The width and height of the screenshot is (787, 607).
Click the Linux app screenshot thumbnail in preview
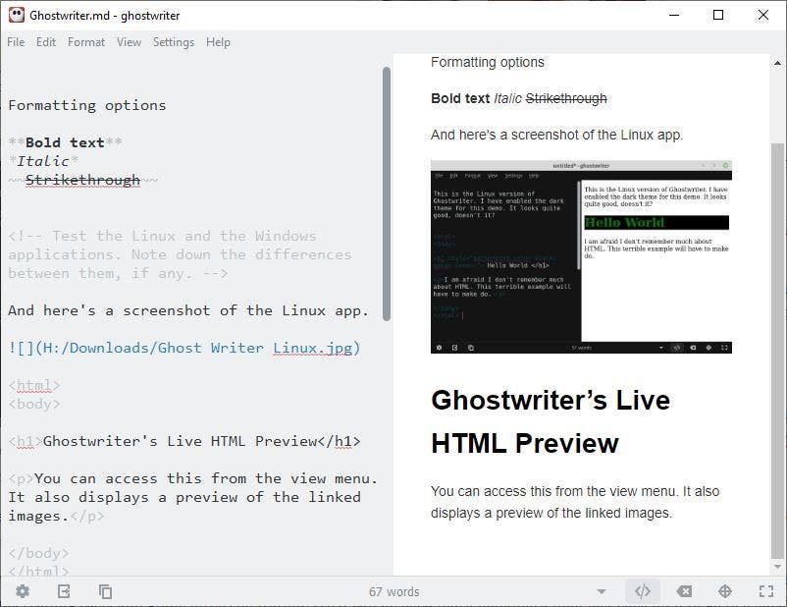tap(581, 256)
